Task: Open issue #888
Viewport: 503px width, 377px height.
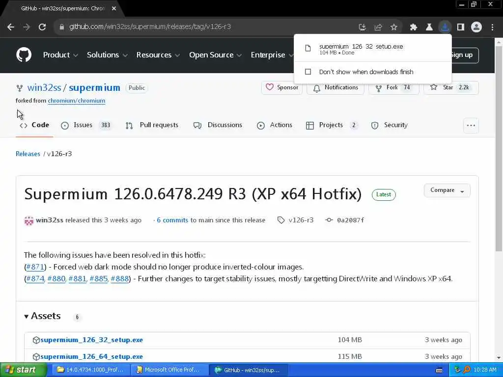Action: tap(120, 279)
